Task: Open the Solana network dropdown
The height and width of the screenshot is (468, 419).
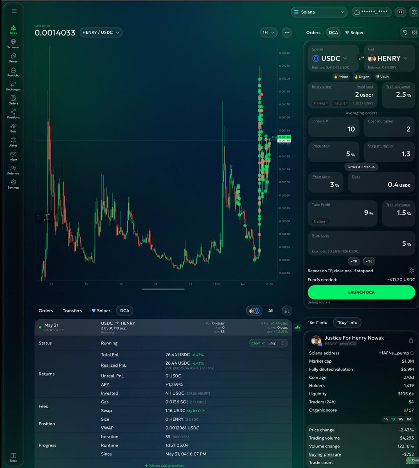Action: click(319, 12)
